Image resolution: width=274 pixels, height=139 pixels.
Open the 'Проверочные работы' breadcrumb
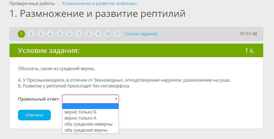pyautogui.click(x=32, y=3)
